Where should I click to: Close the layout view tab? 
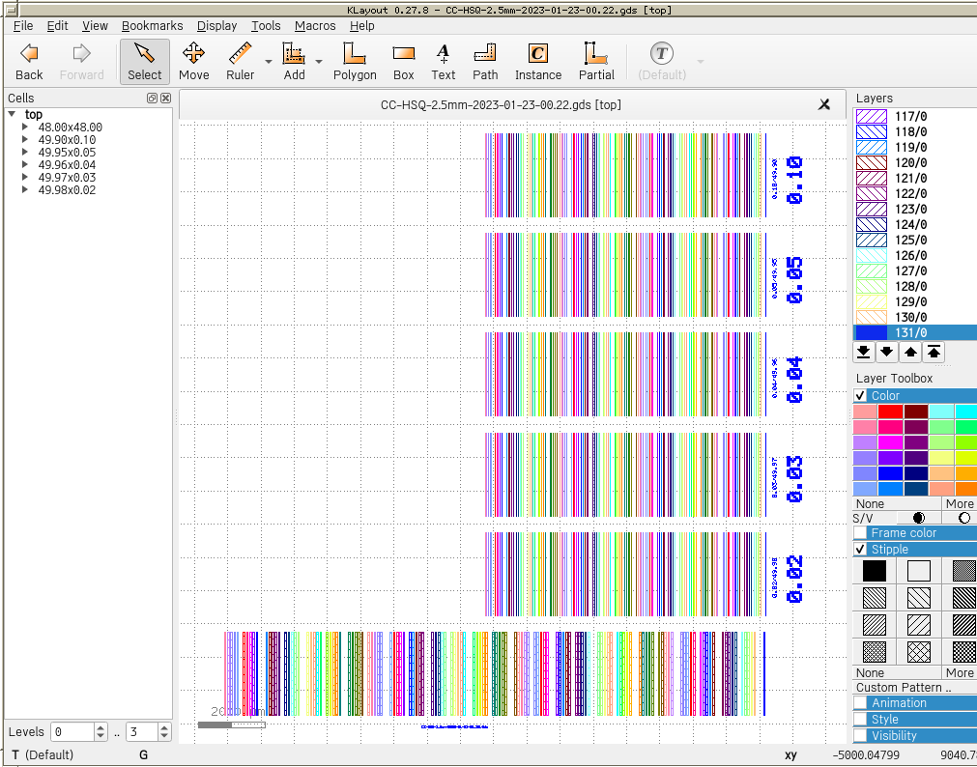pos(823,104)
